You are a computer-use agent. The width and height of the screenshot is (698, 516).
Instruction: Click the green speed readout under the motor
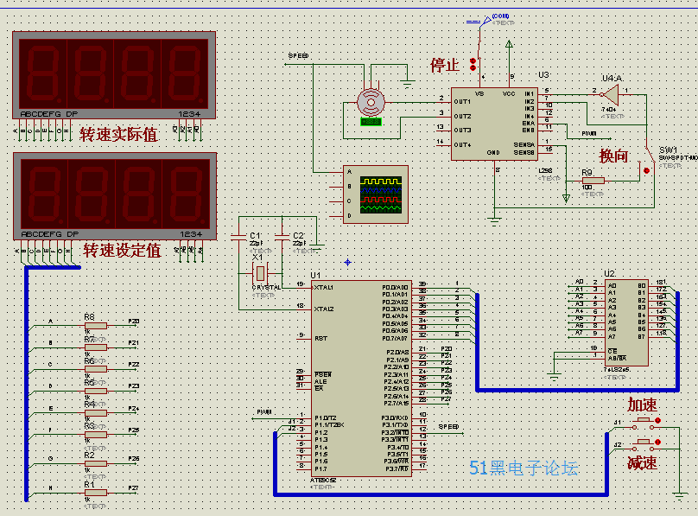(x=371, y=122)
